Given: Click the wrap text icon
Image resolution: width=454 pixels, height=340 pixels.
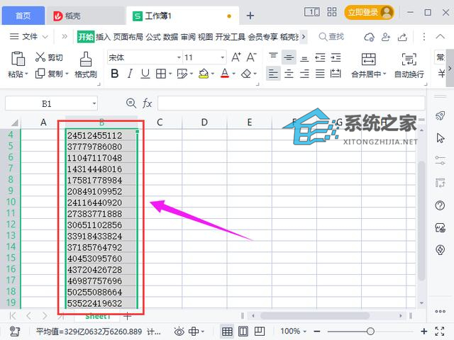Looking at the screenshot, I should click(x=409, y=59).
